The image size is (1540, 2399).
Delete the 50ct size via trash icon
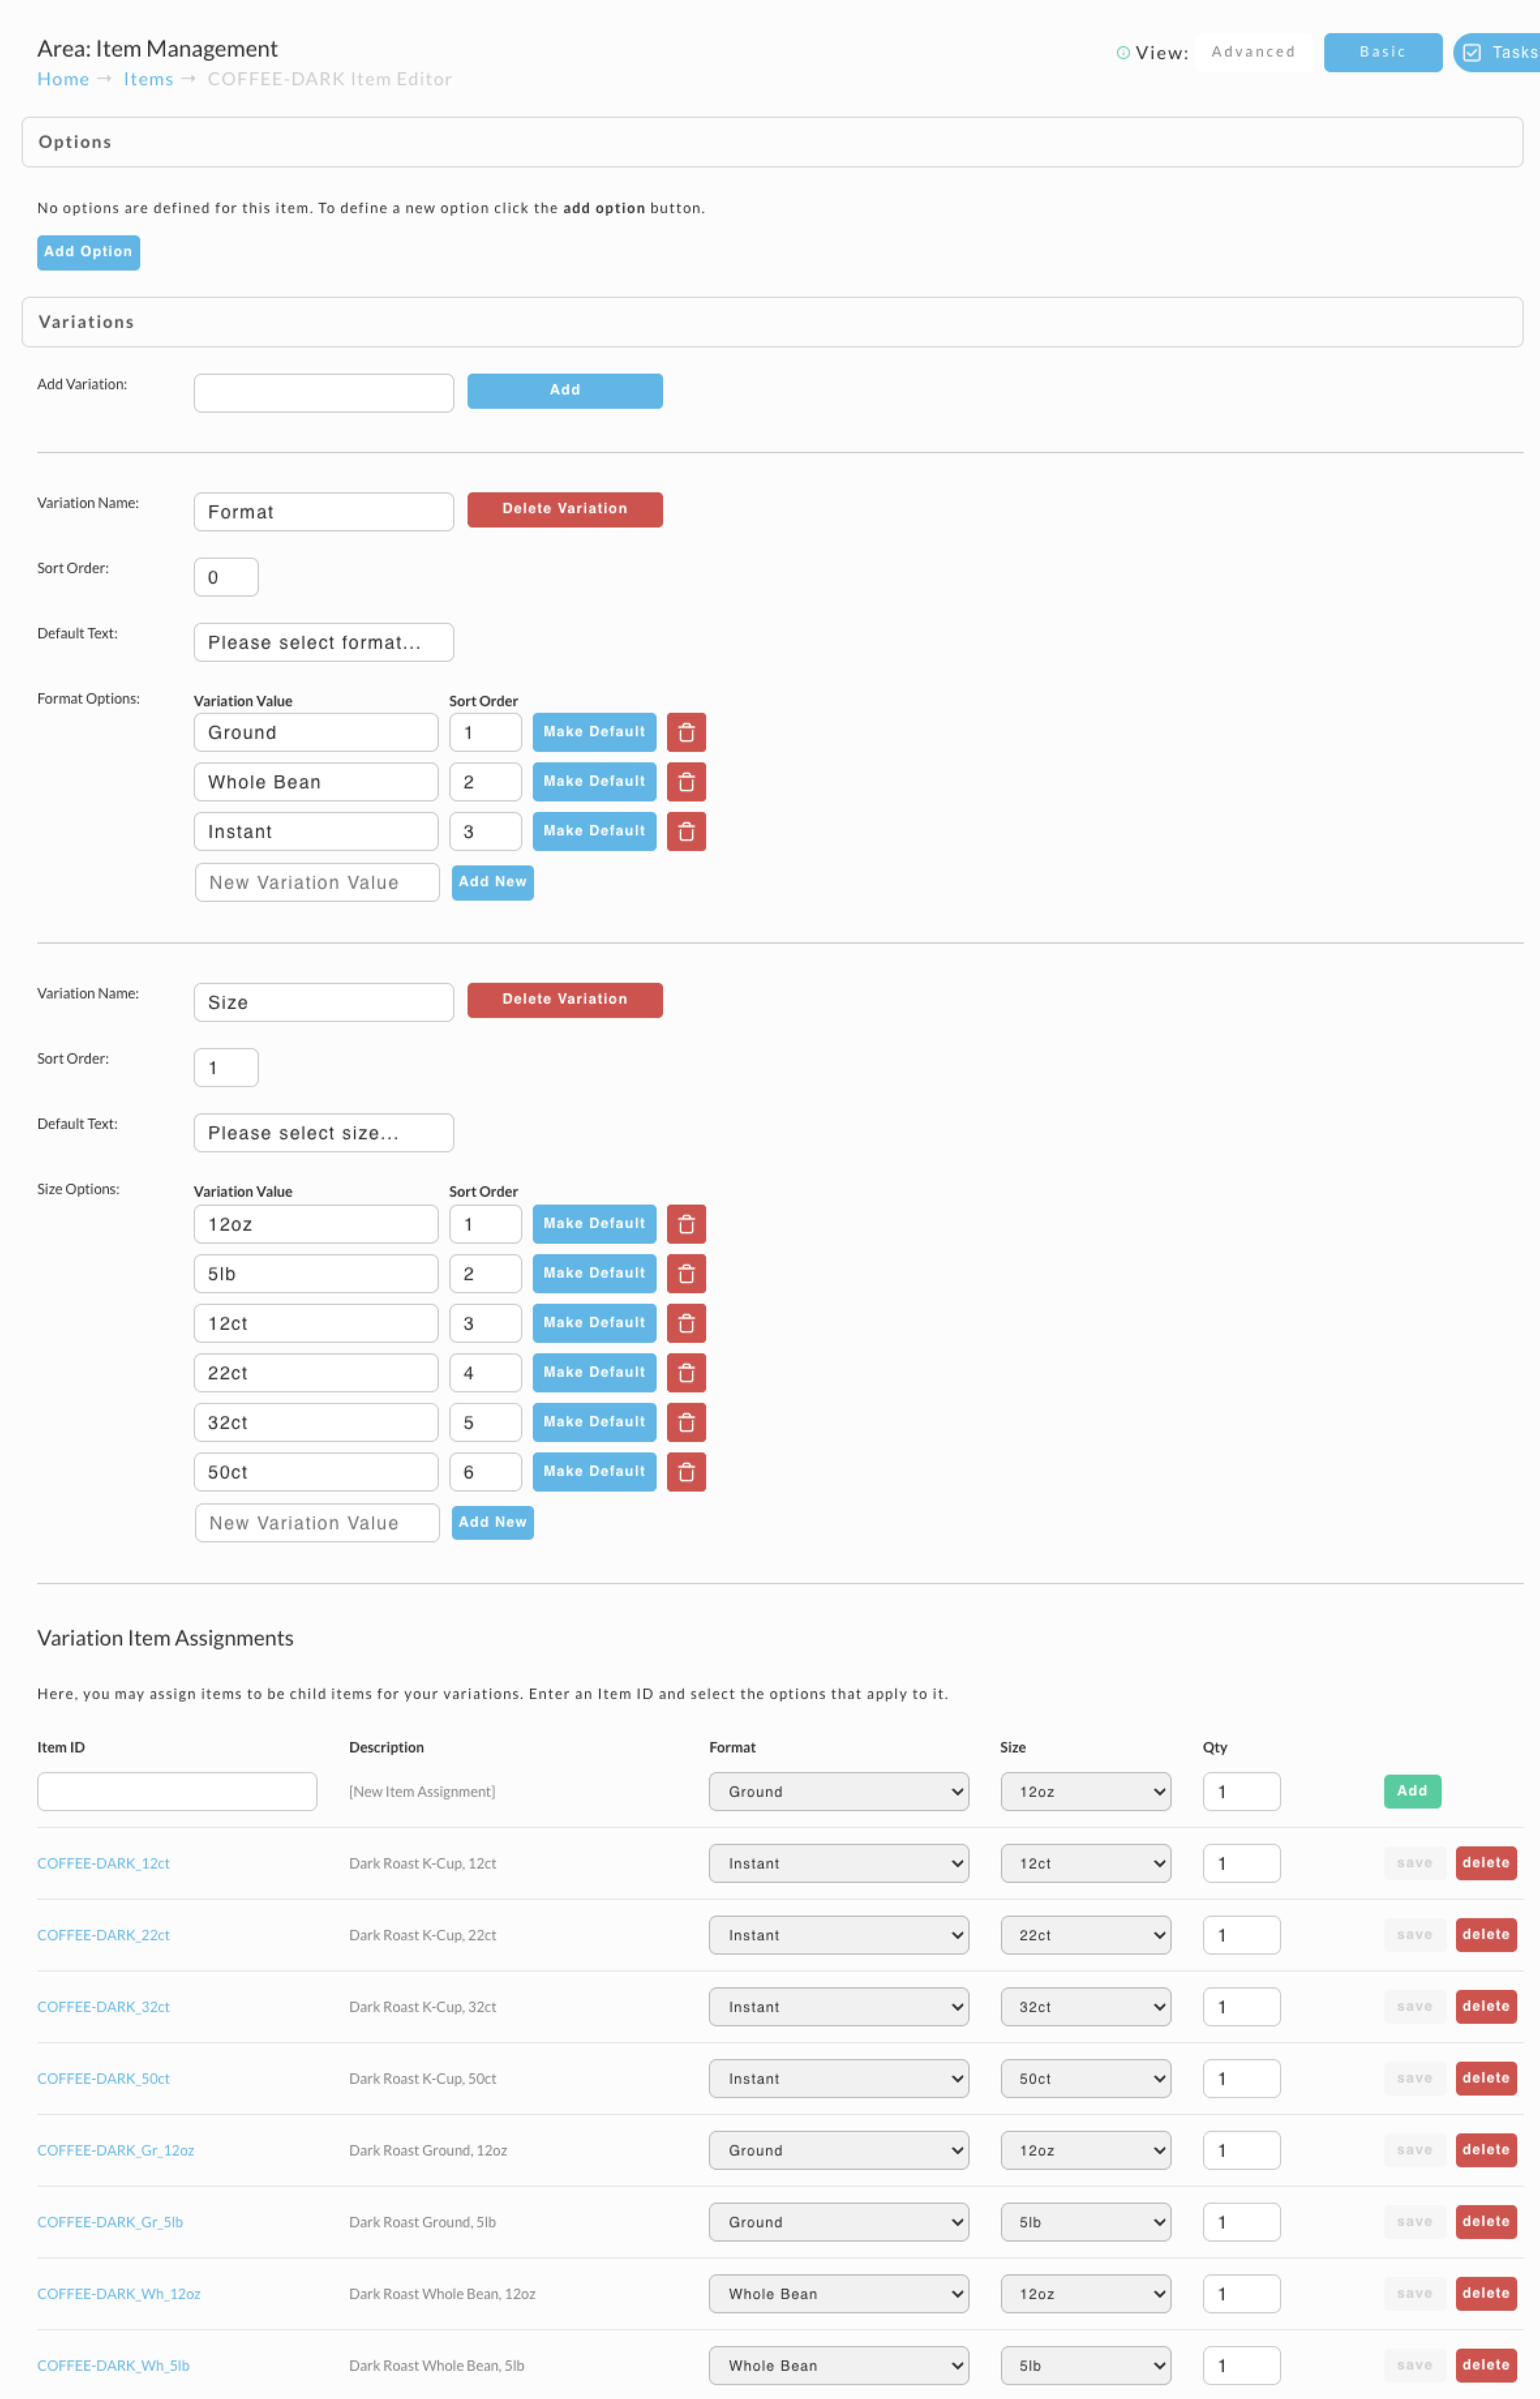pos(686,1471)
